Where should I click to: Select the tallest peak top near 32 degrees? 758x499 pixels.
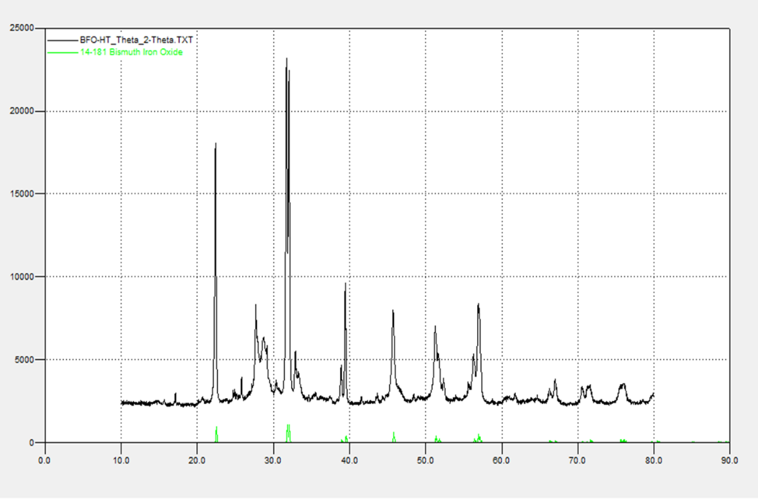tap(286, 60)
